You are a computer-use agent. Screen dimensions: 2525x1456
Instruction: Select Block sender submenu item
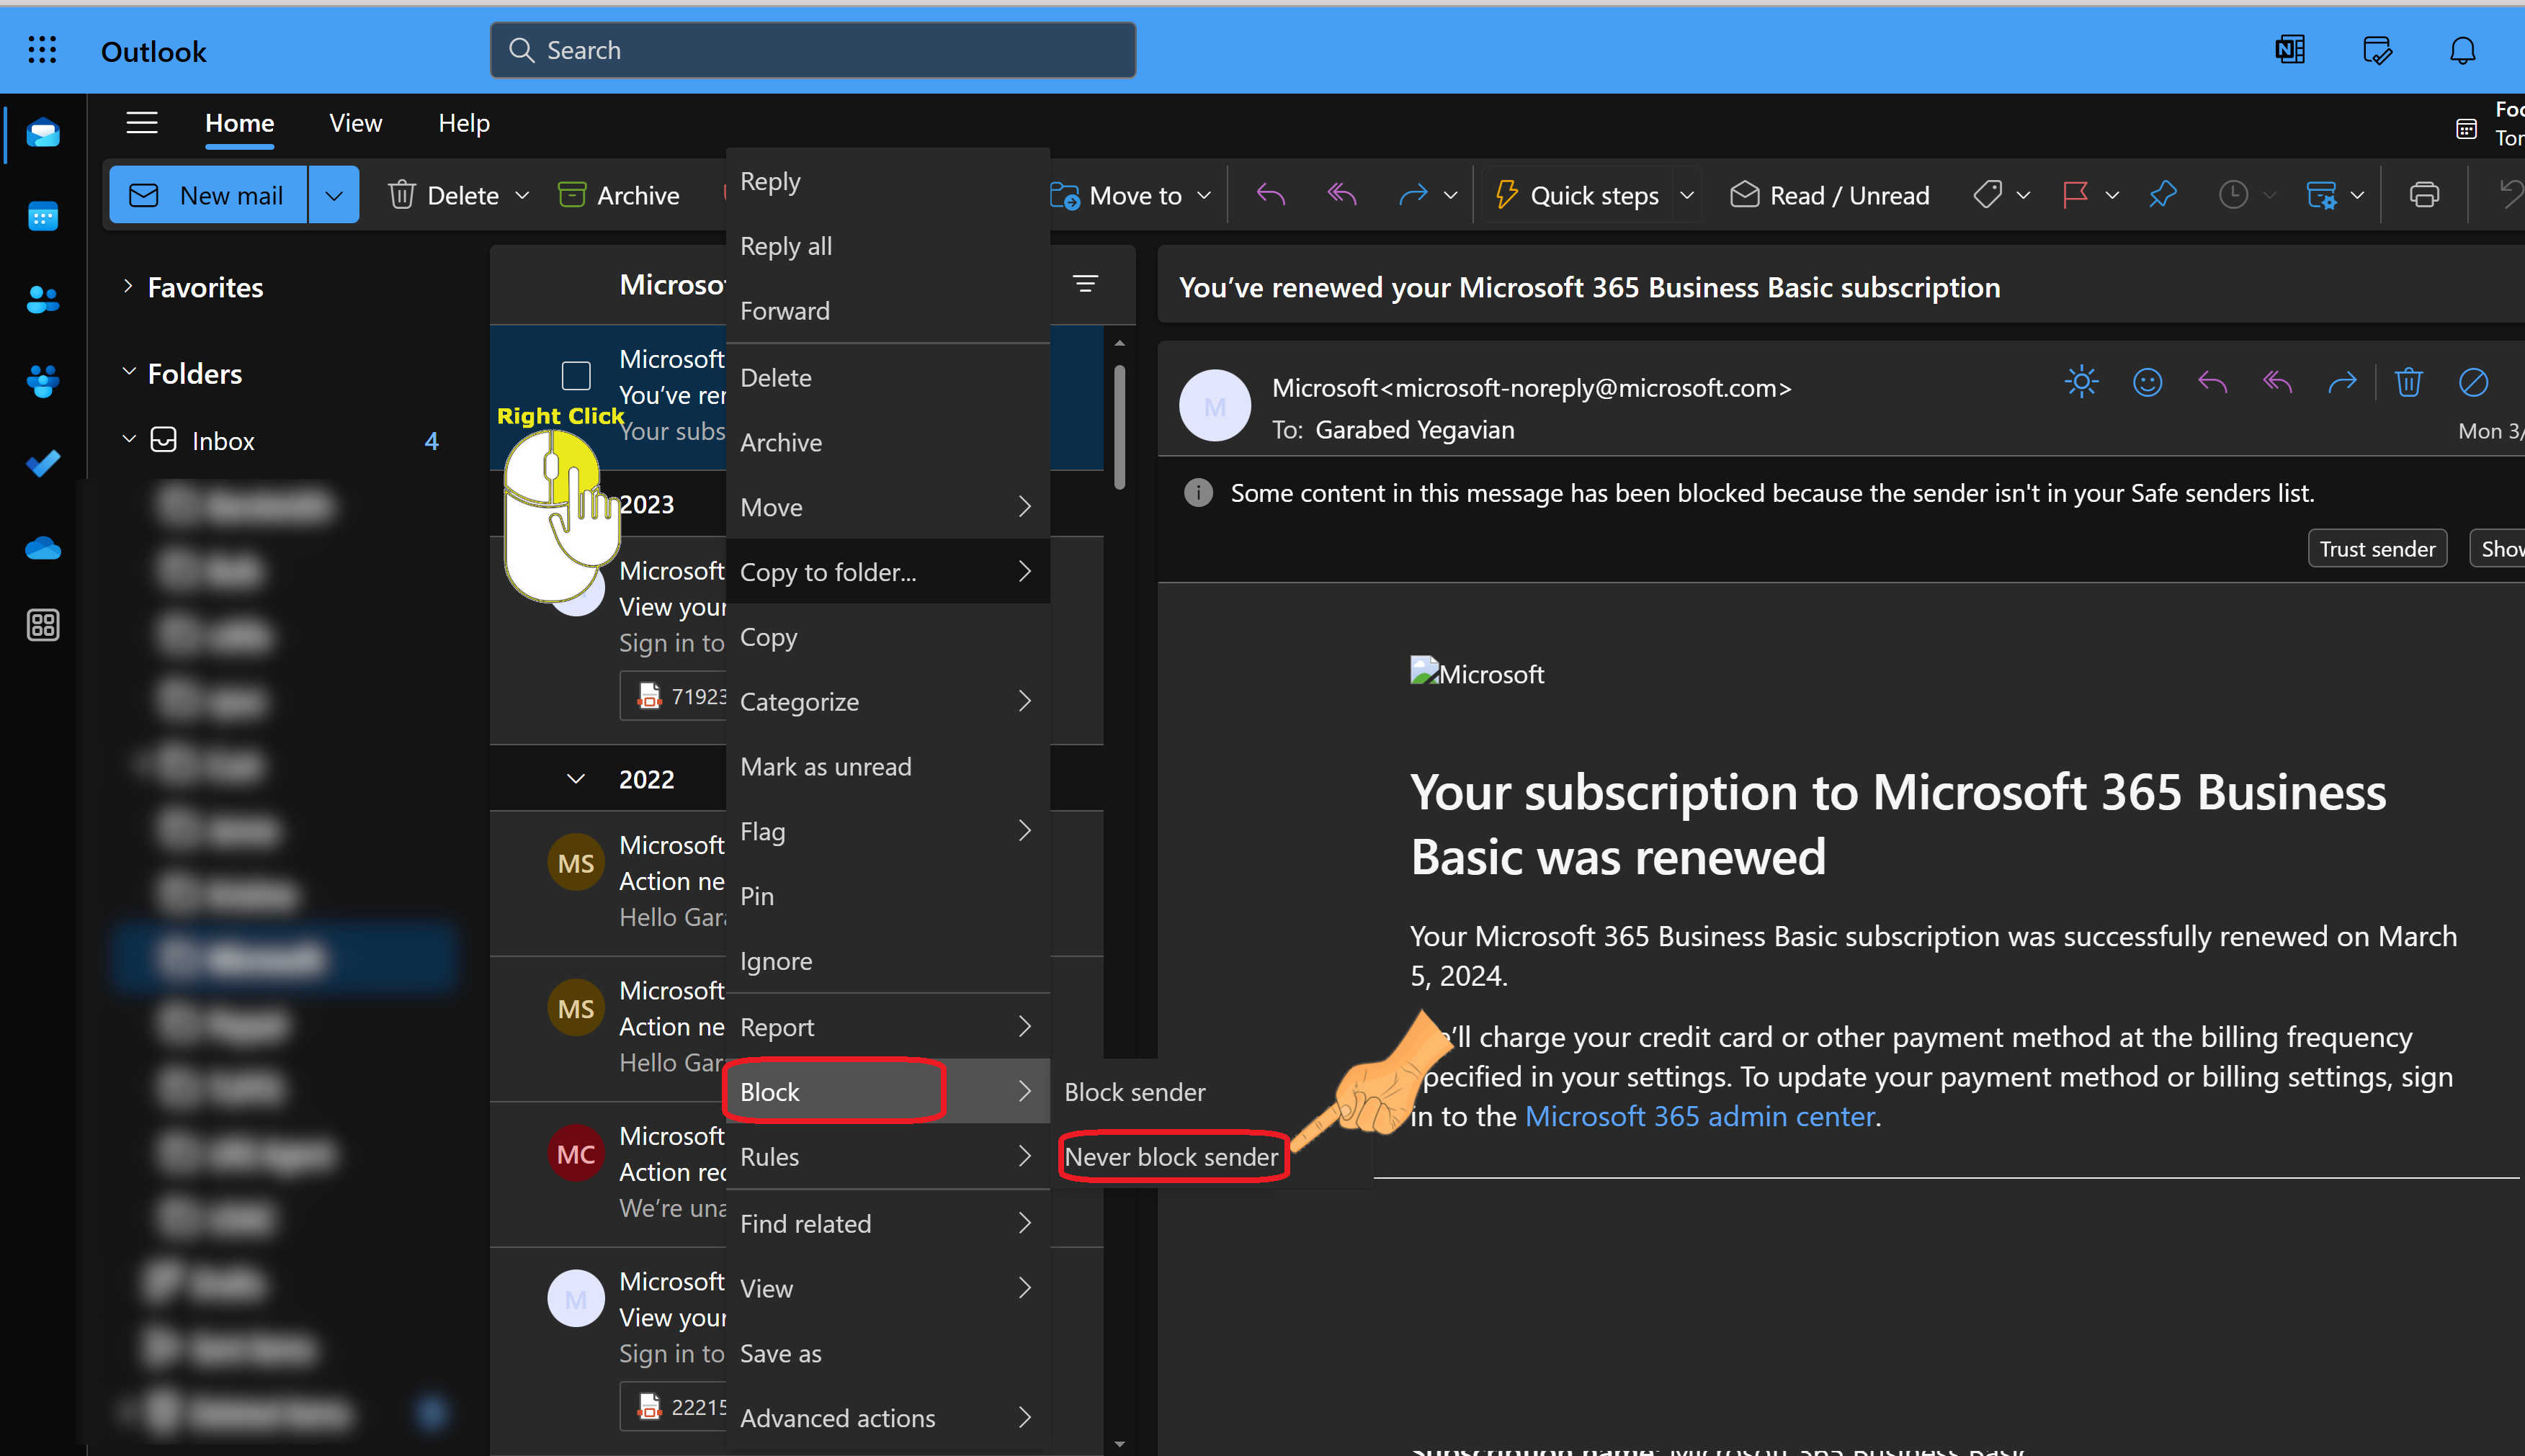[1212, 1092]
